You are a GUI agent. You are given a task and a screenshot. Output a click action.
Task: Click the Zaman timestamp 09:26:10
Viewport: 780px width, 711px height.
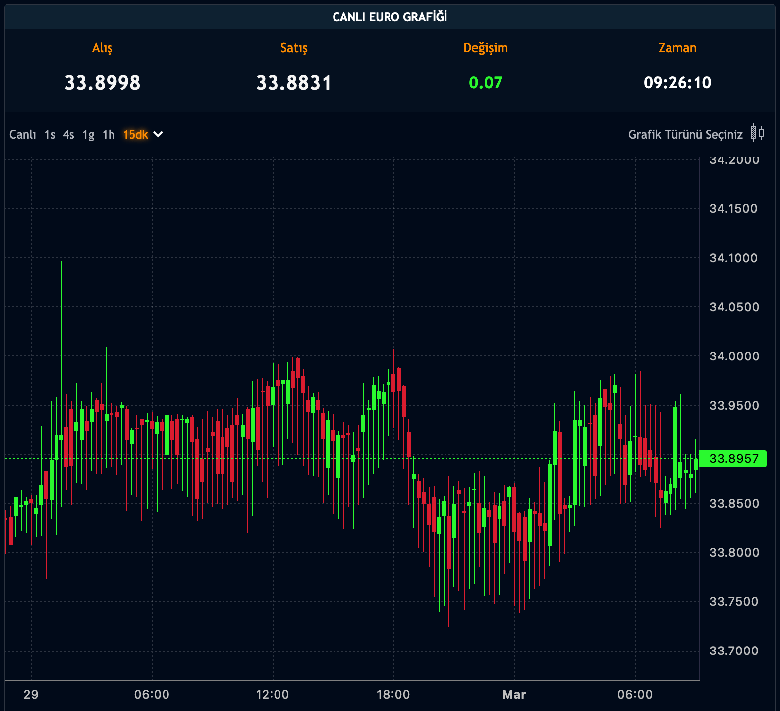coord(677,83)
